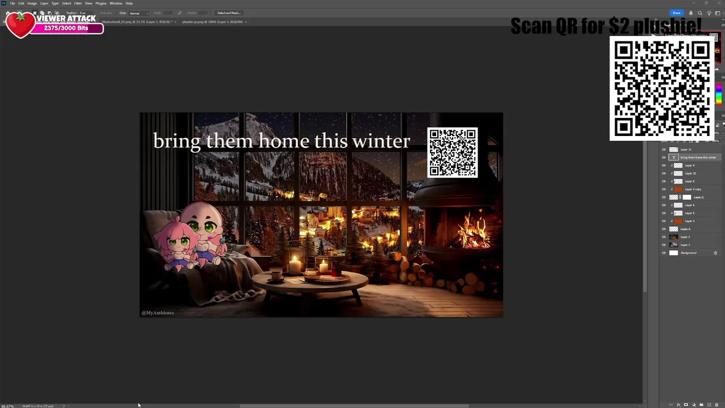Viewport: 725px width, 408px height.
Task: Select the Intersect with selection mode icon
Action: (57, 13)
